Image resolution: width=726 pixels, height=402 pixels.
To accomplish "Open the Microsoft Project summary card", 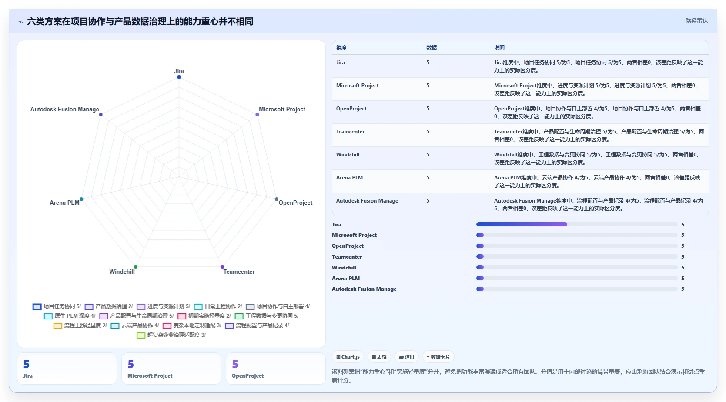I will coord(171,369).
